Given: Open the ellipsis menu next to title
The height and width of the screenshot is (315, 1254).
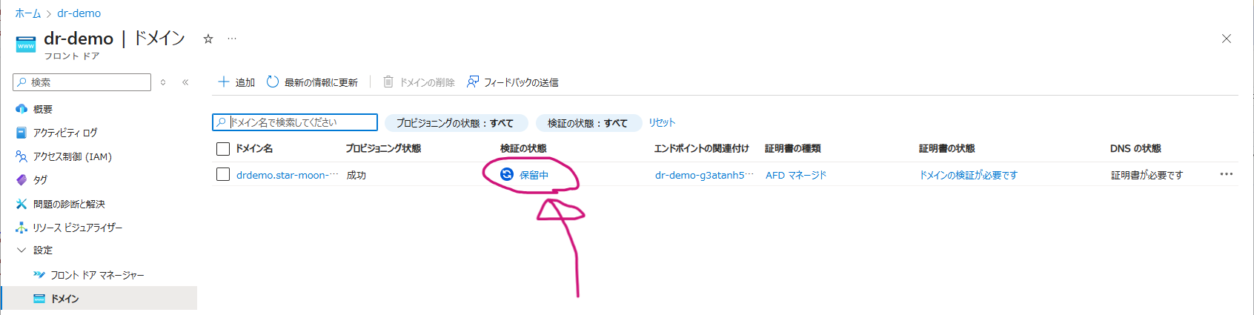Looking at the screenshot, I should pos(232,39).
